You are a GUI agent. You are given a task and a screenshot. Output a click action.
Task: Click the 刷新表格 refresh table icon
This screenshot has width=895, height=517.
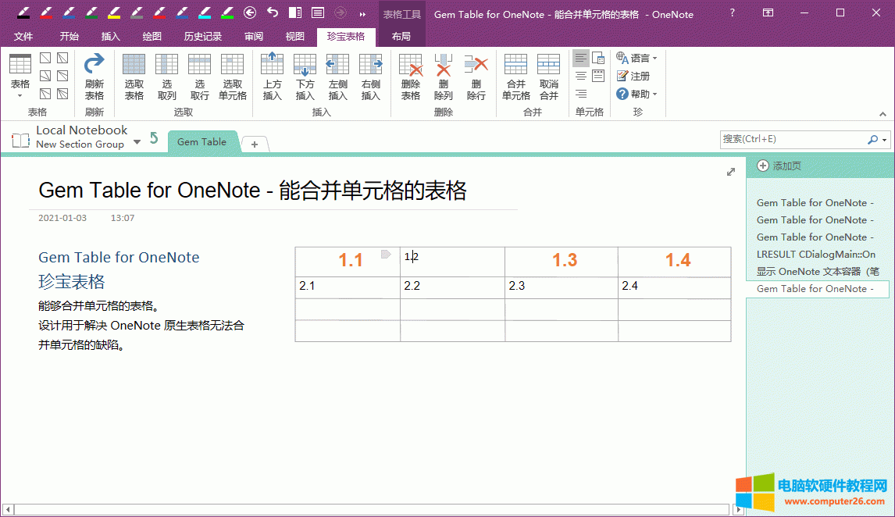94,76
